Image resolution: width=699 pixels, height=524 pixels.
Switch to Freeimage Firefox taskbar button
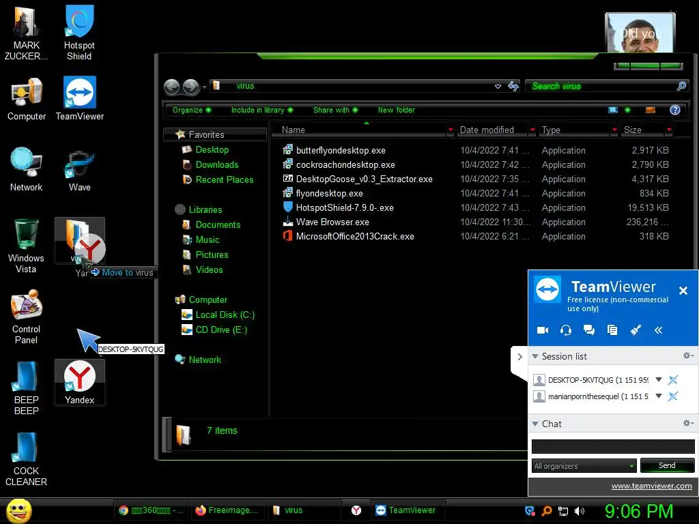[227, 510]
